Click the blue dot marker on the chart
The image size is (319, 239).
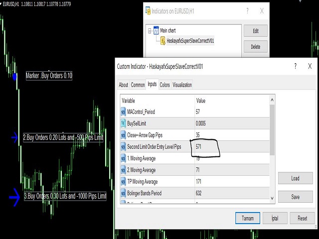point(14,77)
